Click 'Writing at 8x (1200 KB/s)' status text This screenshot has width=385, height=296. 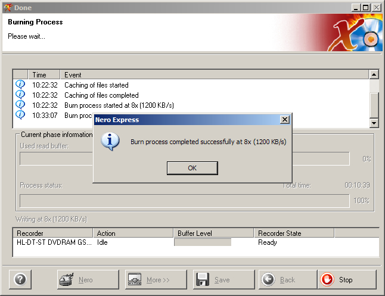click(x=51, y=219)
